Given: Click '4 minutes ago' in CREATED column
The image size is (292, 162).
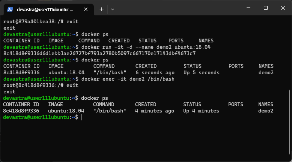Looking at the screenshot, I should (x=155, y=111).
